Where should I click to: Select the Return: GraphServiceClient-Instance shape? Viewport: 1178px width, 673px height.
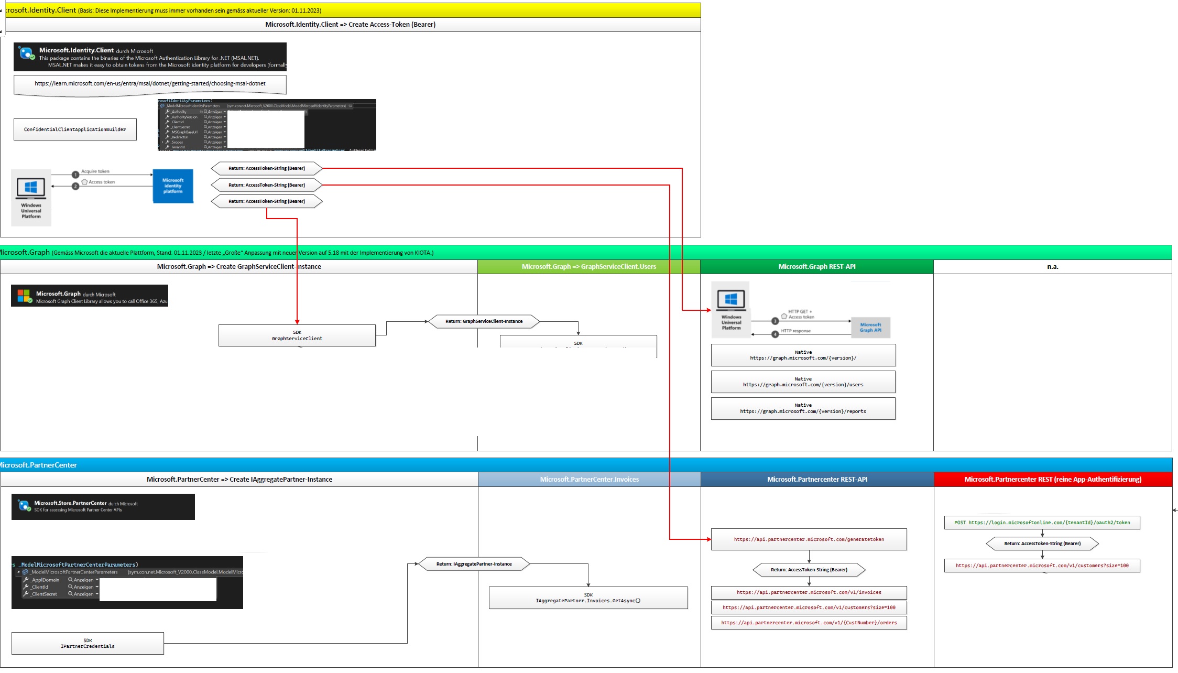point(484,322)
